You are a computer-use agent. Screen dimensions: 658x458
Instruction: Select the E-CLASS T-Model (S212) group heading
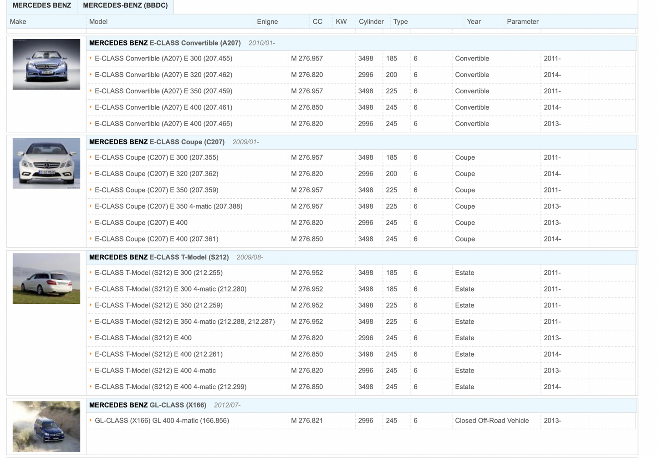coord(159,257)
